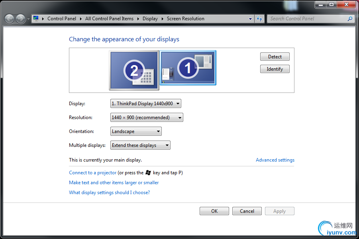Click the Cancel button
The width and height of the screenshot is (359, 239).
tap(247, 211)
